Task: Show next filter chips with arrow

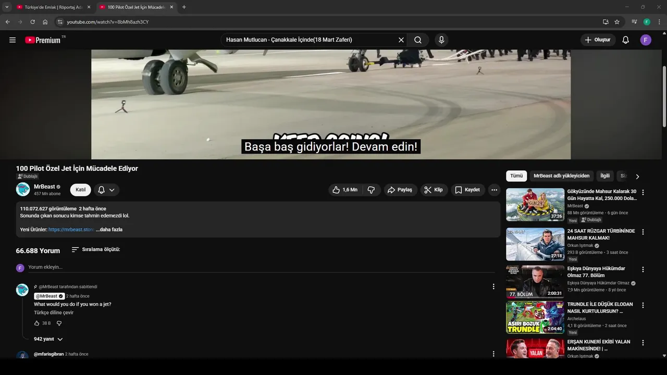Action: [x=637, y=177]
